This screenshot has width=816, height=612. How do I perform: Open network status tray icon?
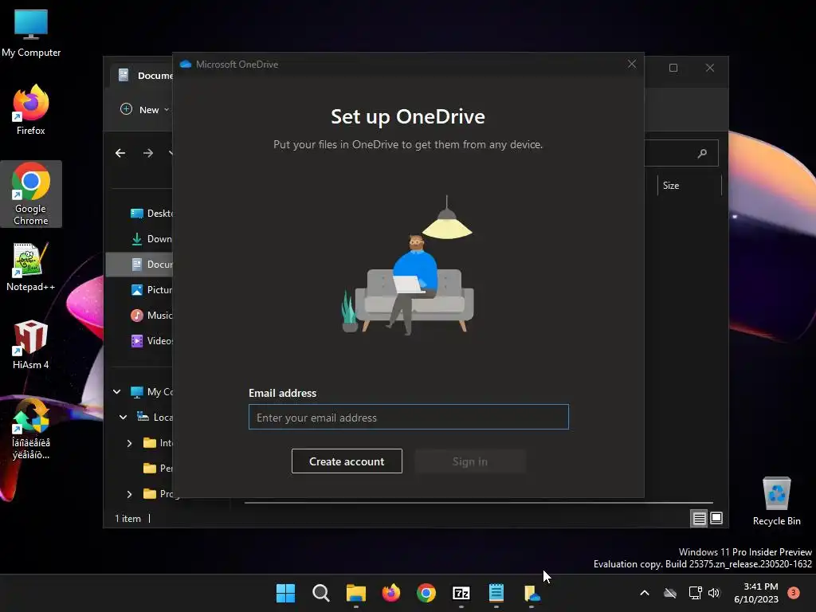click(695, 593)
